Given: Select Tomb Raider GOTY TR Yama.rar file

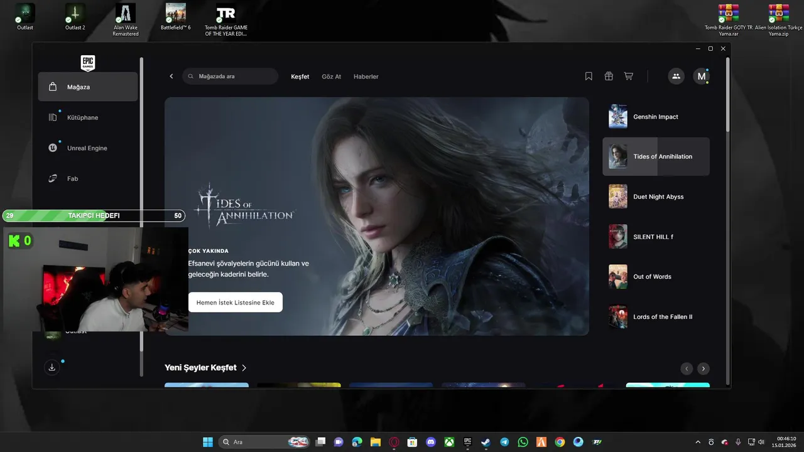Looking at the screenshot, I should tap(729, 20).
